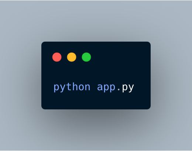
Task: Click the dark area right of the green dot
Action: click(120, 57)
